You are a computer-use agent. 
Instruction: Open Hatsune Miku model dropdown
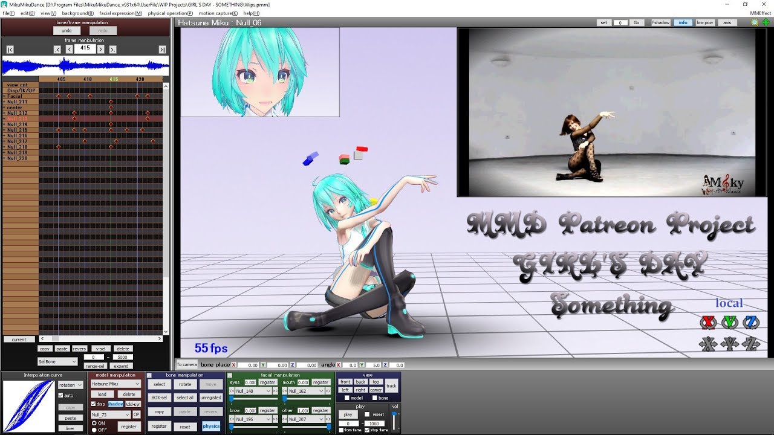click(115, 384)
